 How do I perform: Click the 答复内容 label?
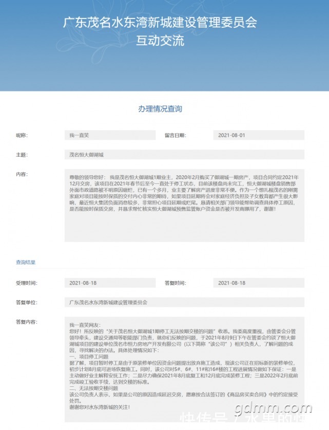point(27,322)
